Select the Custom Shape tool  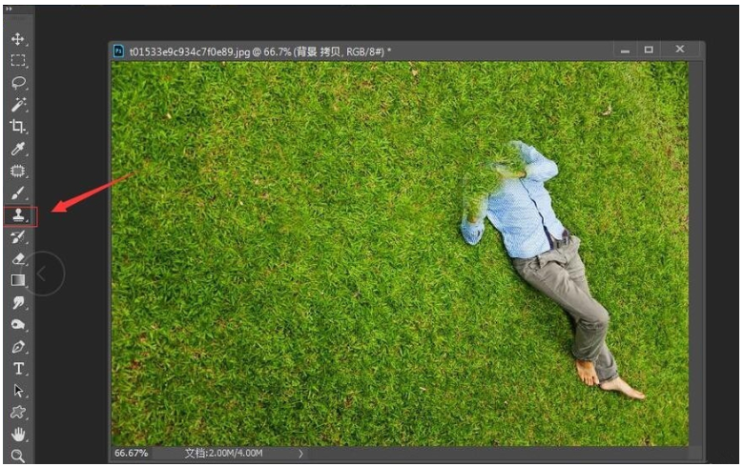click(x=18, y=412)
